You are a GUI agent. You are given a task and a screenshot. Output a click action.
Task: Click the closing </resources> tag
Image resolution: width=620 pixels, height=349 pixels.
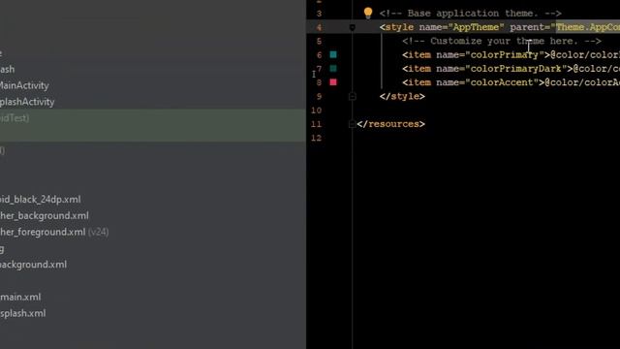pyautogui.click(x=391, y=124)
